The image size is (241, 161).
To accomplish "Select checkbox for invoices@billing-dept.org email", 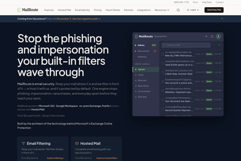I will (163, 109).
